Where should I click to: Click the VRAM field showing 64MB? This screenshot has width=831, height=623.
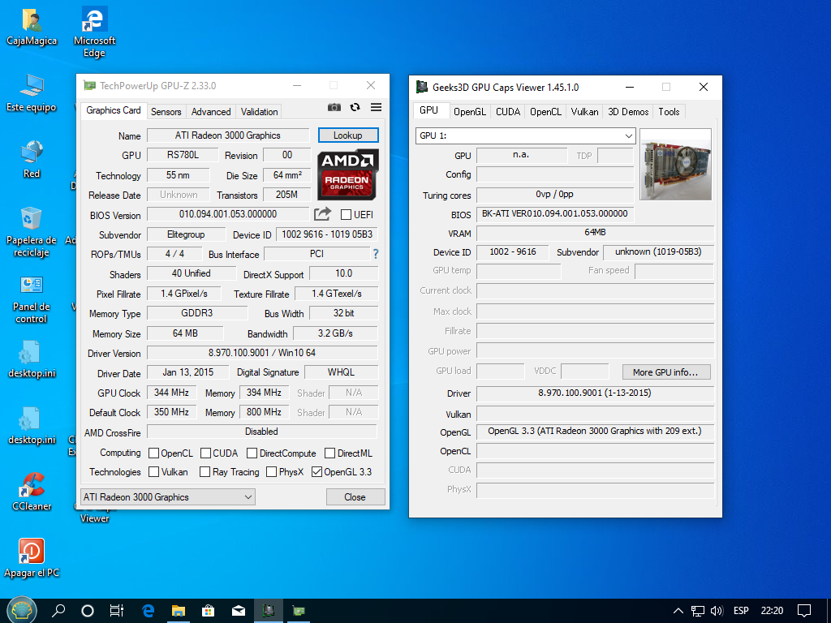[x=595, y=233]
